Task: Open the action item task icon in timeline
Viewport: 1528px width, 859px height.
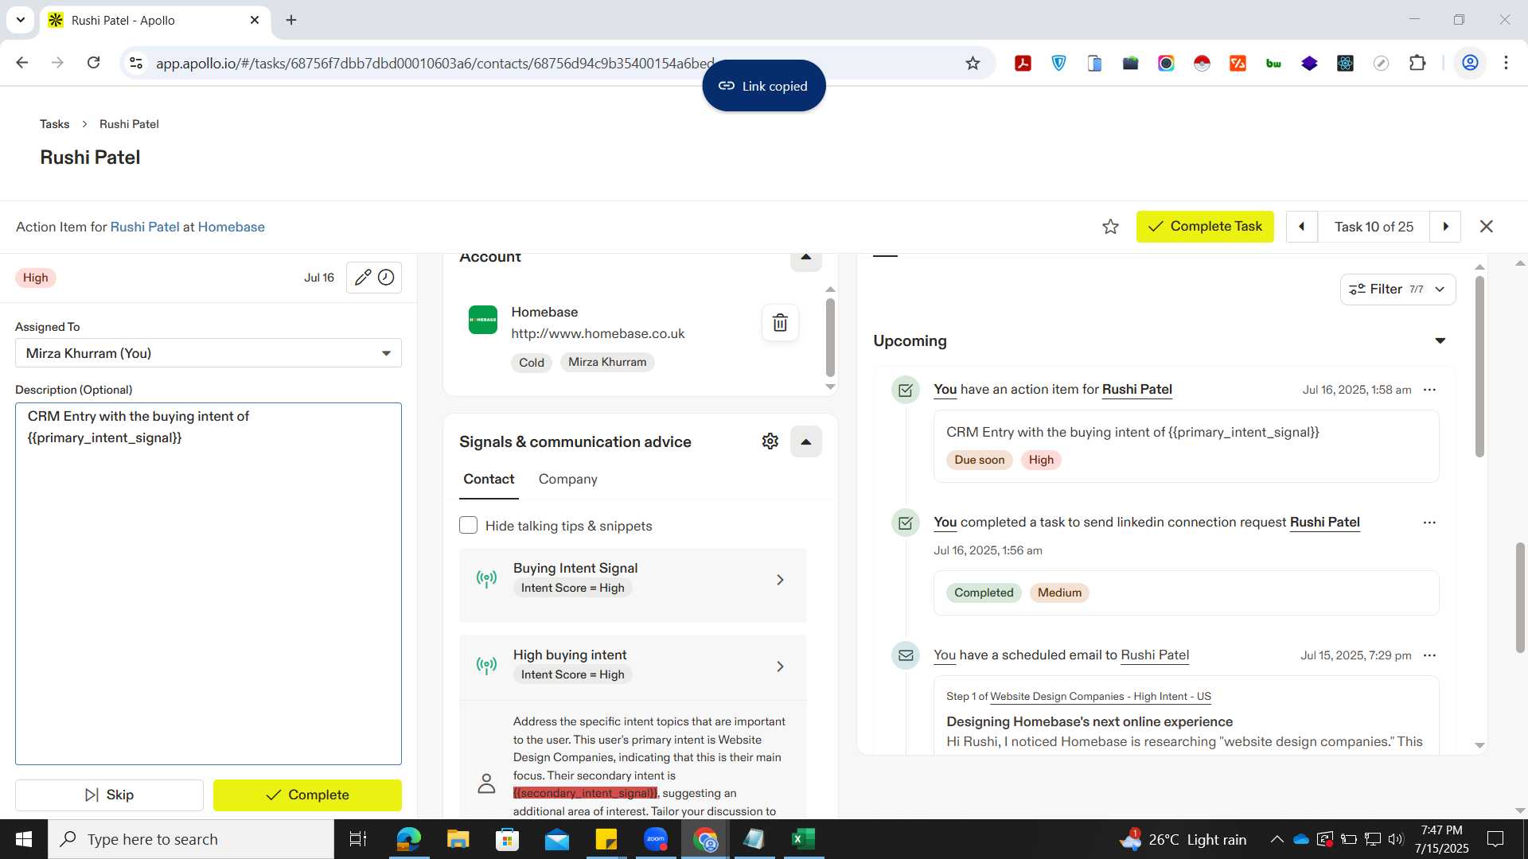Action: (906, 390)
